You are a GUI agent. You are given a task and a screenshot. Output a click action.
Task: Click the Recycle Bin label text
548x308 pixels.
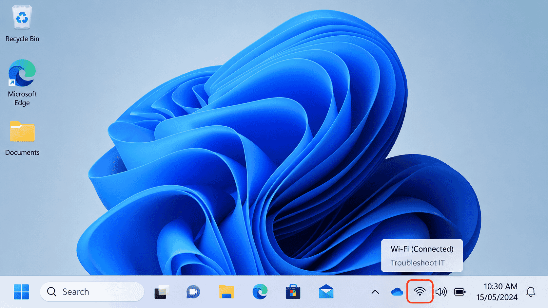(x=22, y=39)
